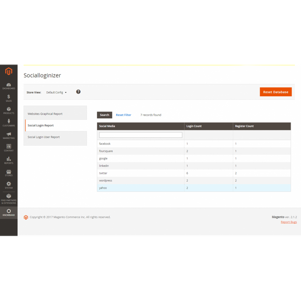Viewport: 301px width, 301px height.
Task: Open the Dashboard sidebar icon
Action: click(x=8, y=86)
